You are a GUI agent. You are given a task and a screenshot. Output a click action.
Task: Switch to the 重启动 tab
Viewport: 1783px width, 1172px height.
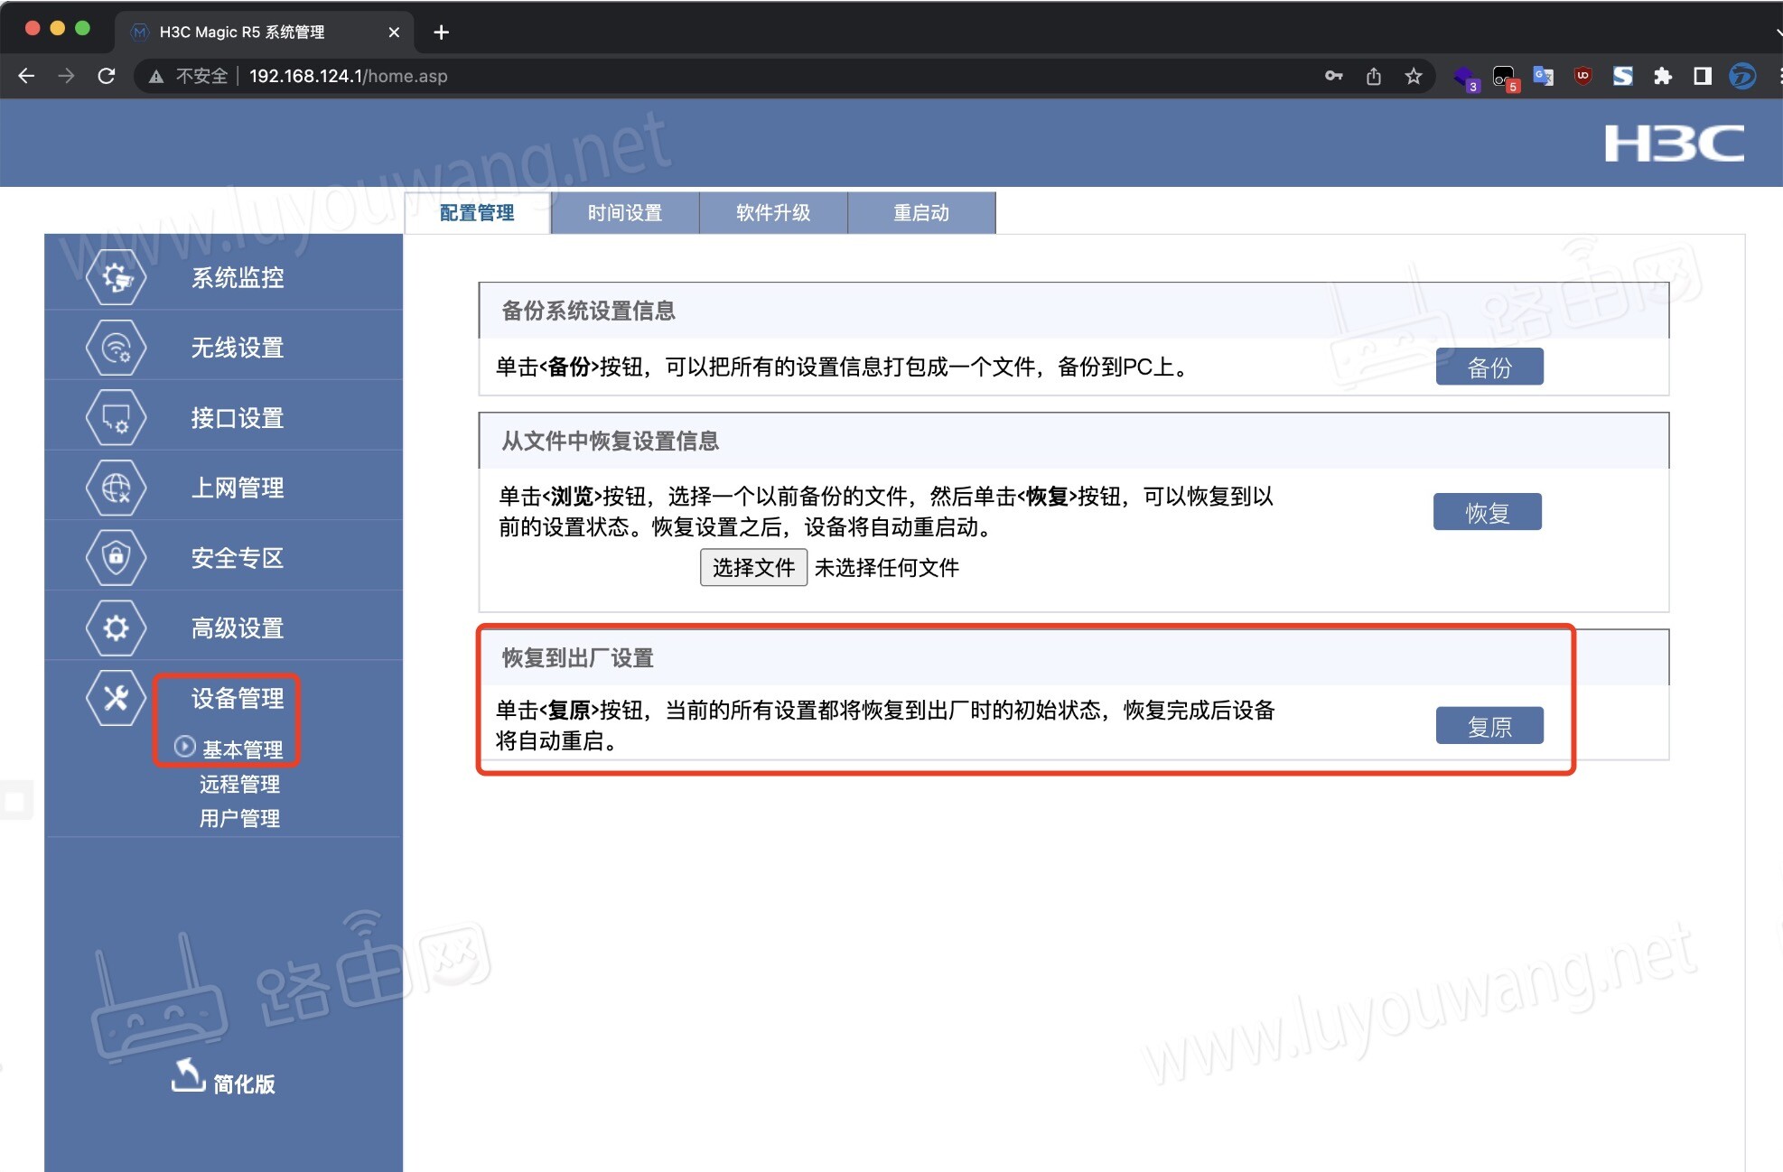click(921, 212)
